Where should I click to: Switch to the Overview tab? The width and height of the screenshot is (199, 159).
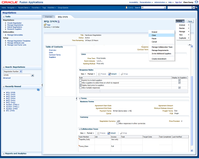coord(49,17)
